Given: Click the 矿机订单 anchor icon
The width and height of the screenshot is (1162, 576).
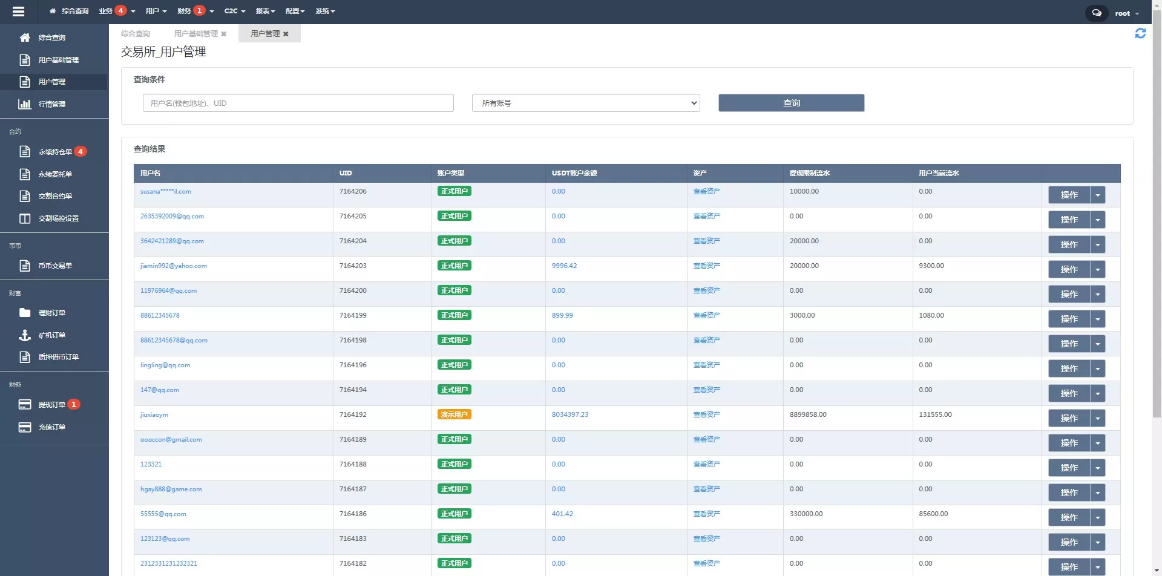Looking at the screenshot, I should pos(25,335).
